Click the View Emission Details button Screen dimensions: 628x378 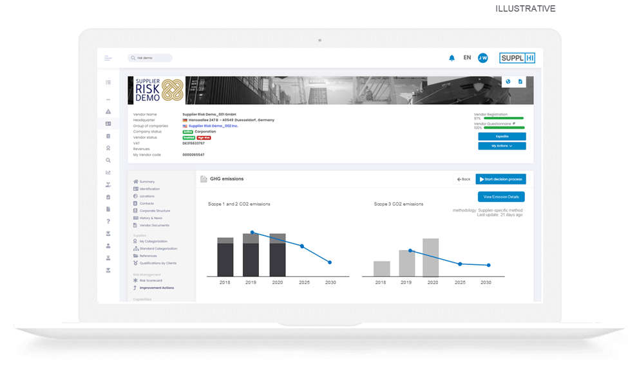click(501, 197)
